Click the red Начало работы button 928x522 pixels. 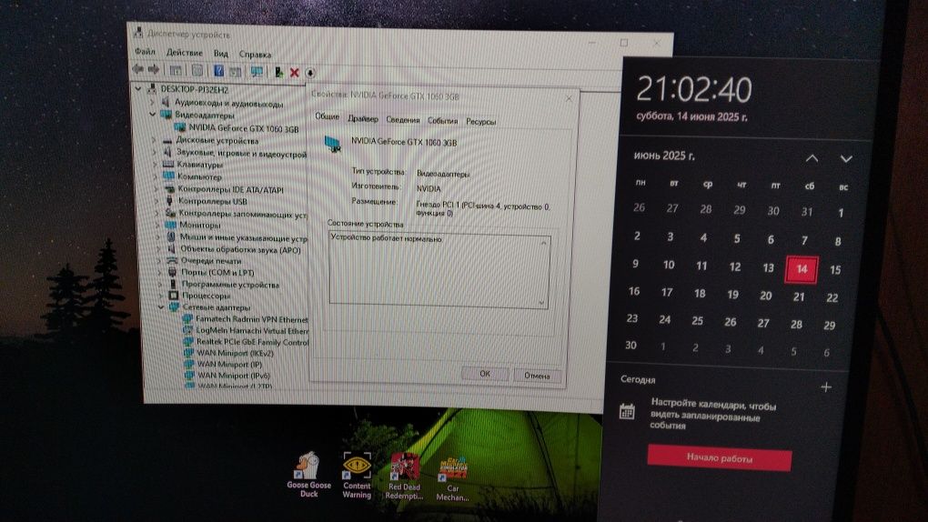719,458
